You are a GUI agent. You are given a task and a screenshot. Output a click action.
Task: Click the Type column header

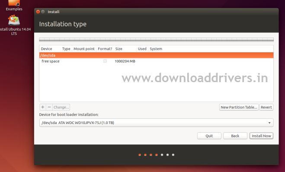66,49
